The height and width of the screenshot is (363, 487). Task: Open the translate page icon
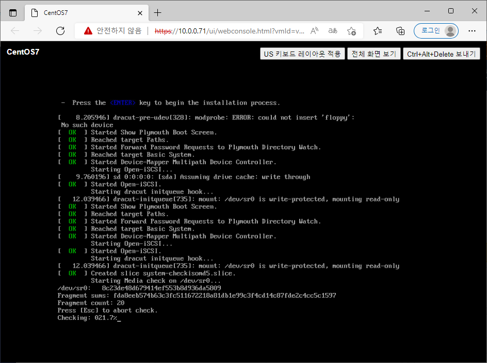point(333,31)
